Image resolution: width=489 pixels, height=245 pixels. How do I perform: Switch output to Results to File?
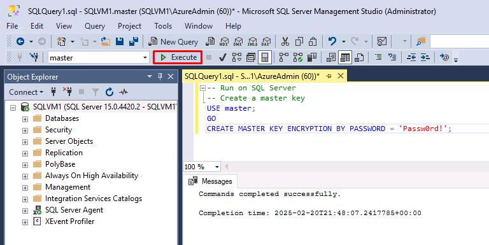[x=359, y=57]
